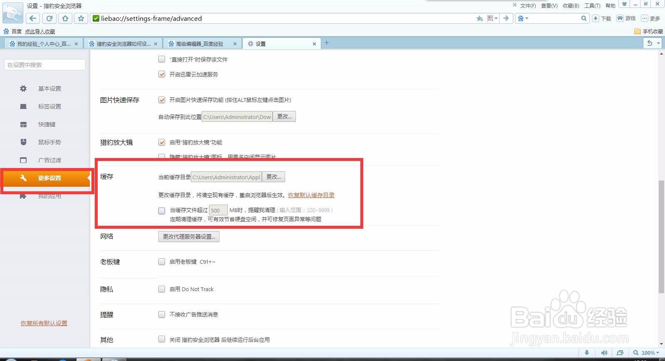Open the 帮助 menu
The image size is (665, 361).
[x=610, y=5]
